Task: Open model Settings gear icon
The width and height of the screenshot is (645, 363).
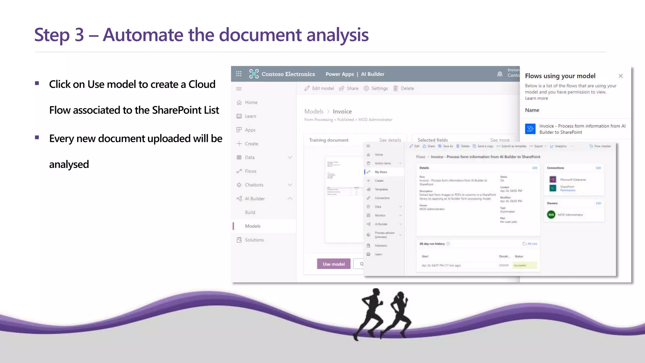Action: (366, 89)
